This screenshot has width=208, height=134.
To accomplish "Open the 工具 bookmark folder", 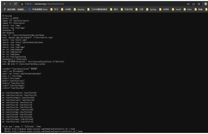I will pyautogui.click(x=139, y=9).
